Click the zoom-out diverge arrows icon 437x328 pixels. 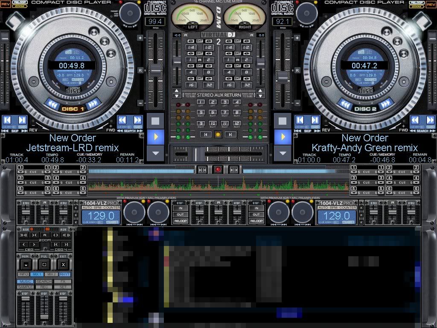click(55, 235)
